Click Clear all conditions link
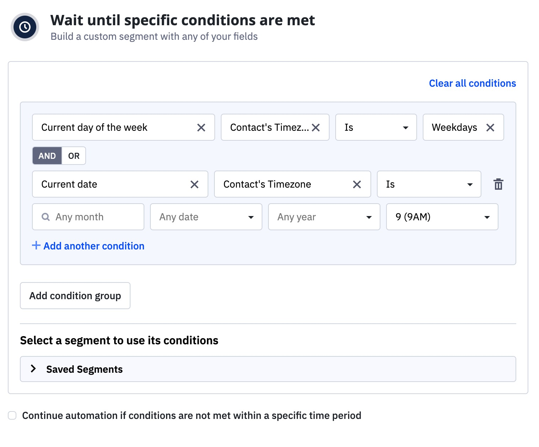539x447 pixels. click(x=472, y=83)
